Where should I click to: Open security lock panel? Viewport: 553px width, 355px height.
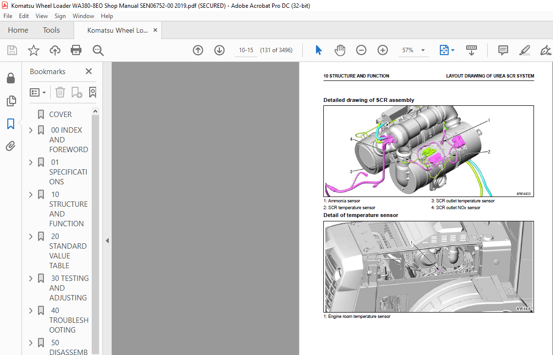[11, 78]
